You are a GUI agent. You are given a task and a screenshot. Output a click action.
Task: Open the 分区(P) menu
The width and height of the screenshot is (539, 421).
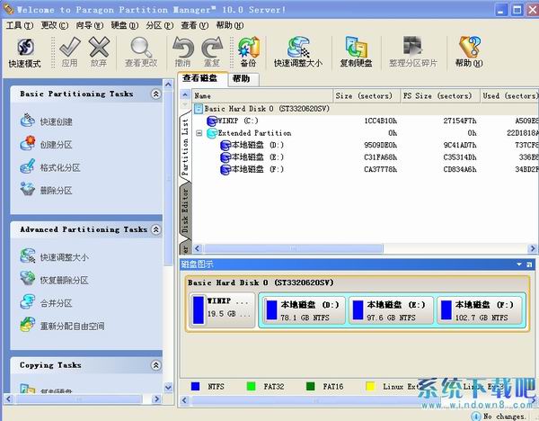click(x=160, y=25)
